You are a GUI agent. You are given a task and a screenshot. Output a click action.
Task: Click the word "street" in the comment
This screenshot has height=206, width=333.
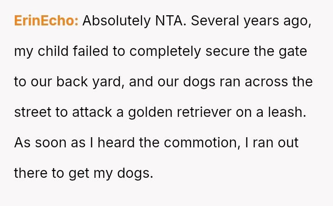pos(31,113)
